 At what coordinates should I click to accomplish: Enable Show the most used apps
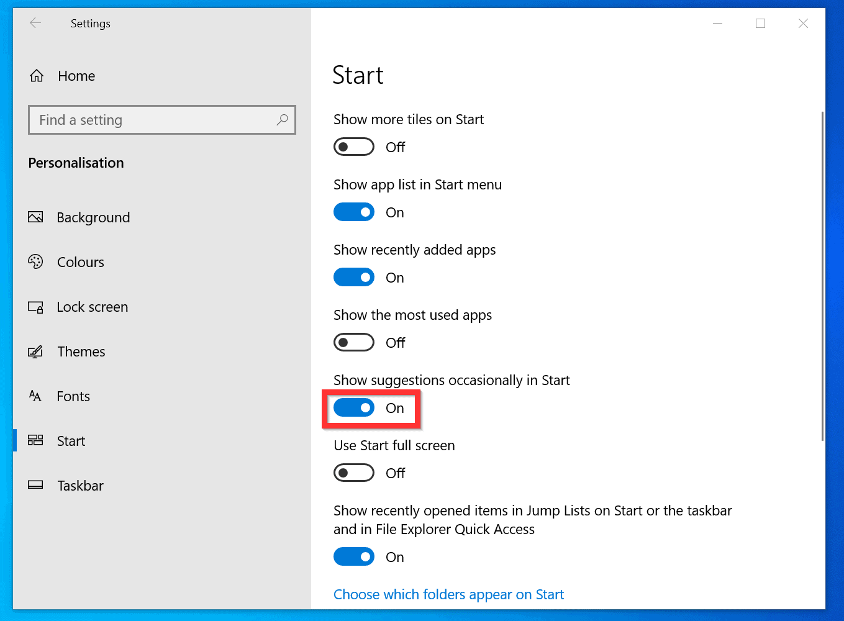(x=354, y=343)
